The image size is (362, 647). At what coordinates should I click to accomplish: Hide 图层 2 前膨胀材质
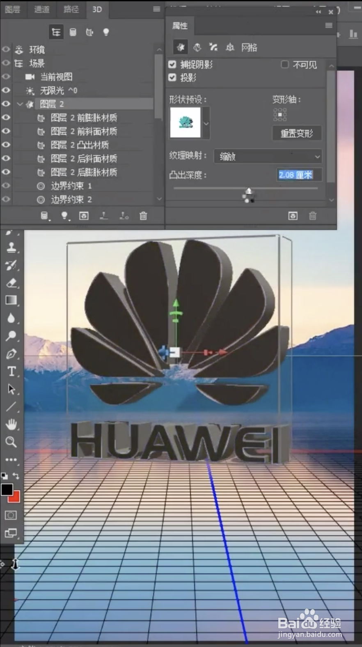pos(6,117)
